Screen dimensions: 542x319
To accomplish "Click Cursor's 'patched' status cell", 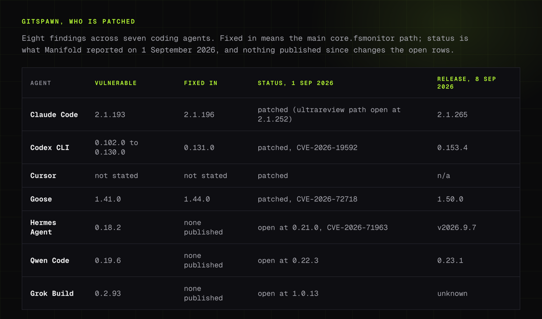I will (273, 176).
